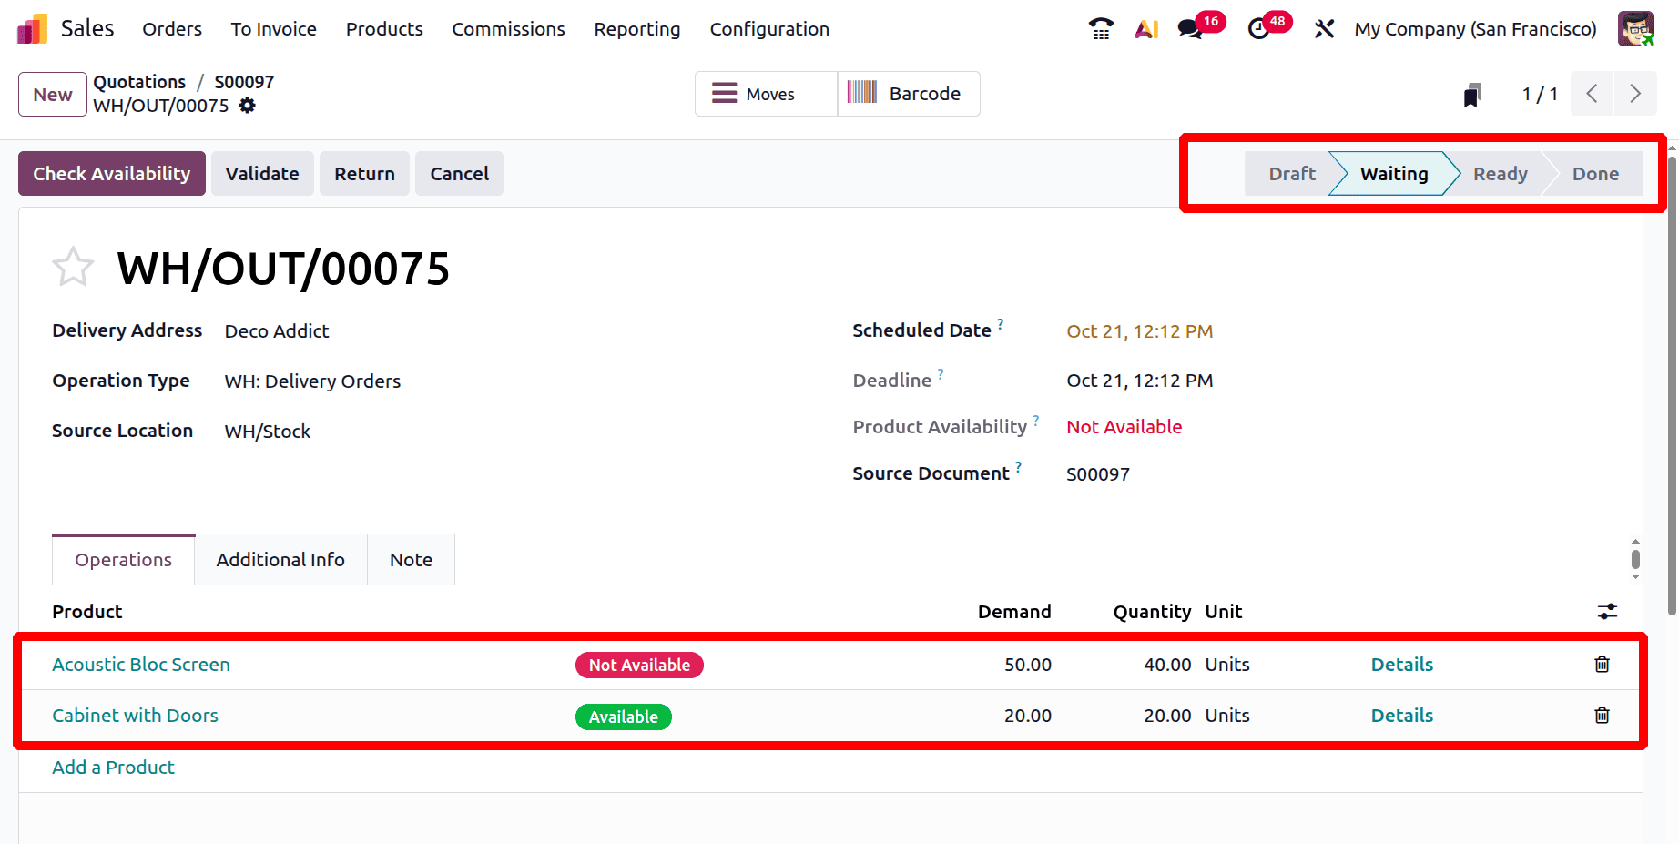Open column options adjust settings icon
Image resolution: width=1679 pixels, height=844 pixels.
pyautogui.click(x=1607, y=612)
